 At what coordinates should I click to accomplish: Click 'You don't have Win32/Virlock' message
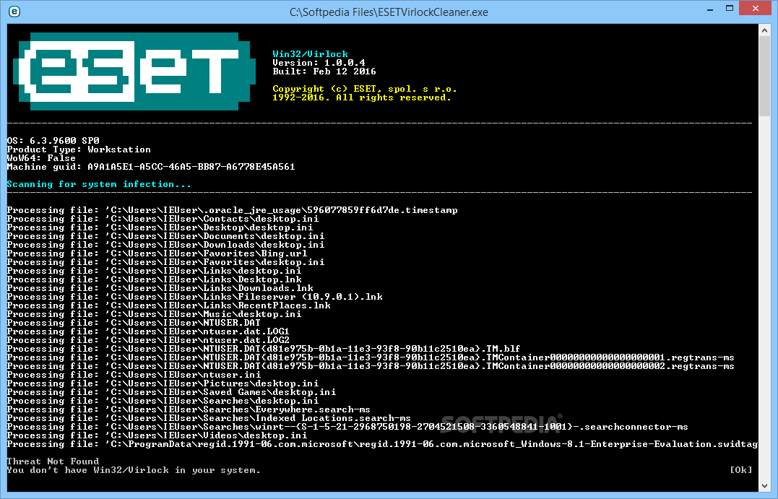click(x=134, y=470)
